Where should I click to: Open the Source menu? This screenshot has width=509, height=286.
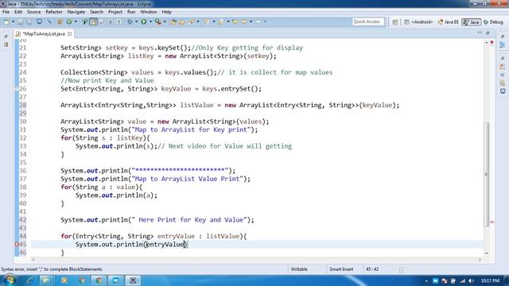coord(33,12)
